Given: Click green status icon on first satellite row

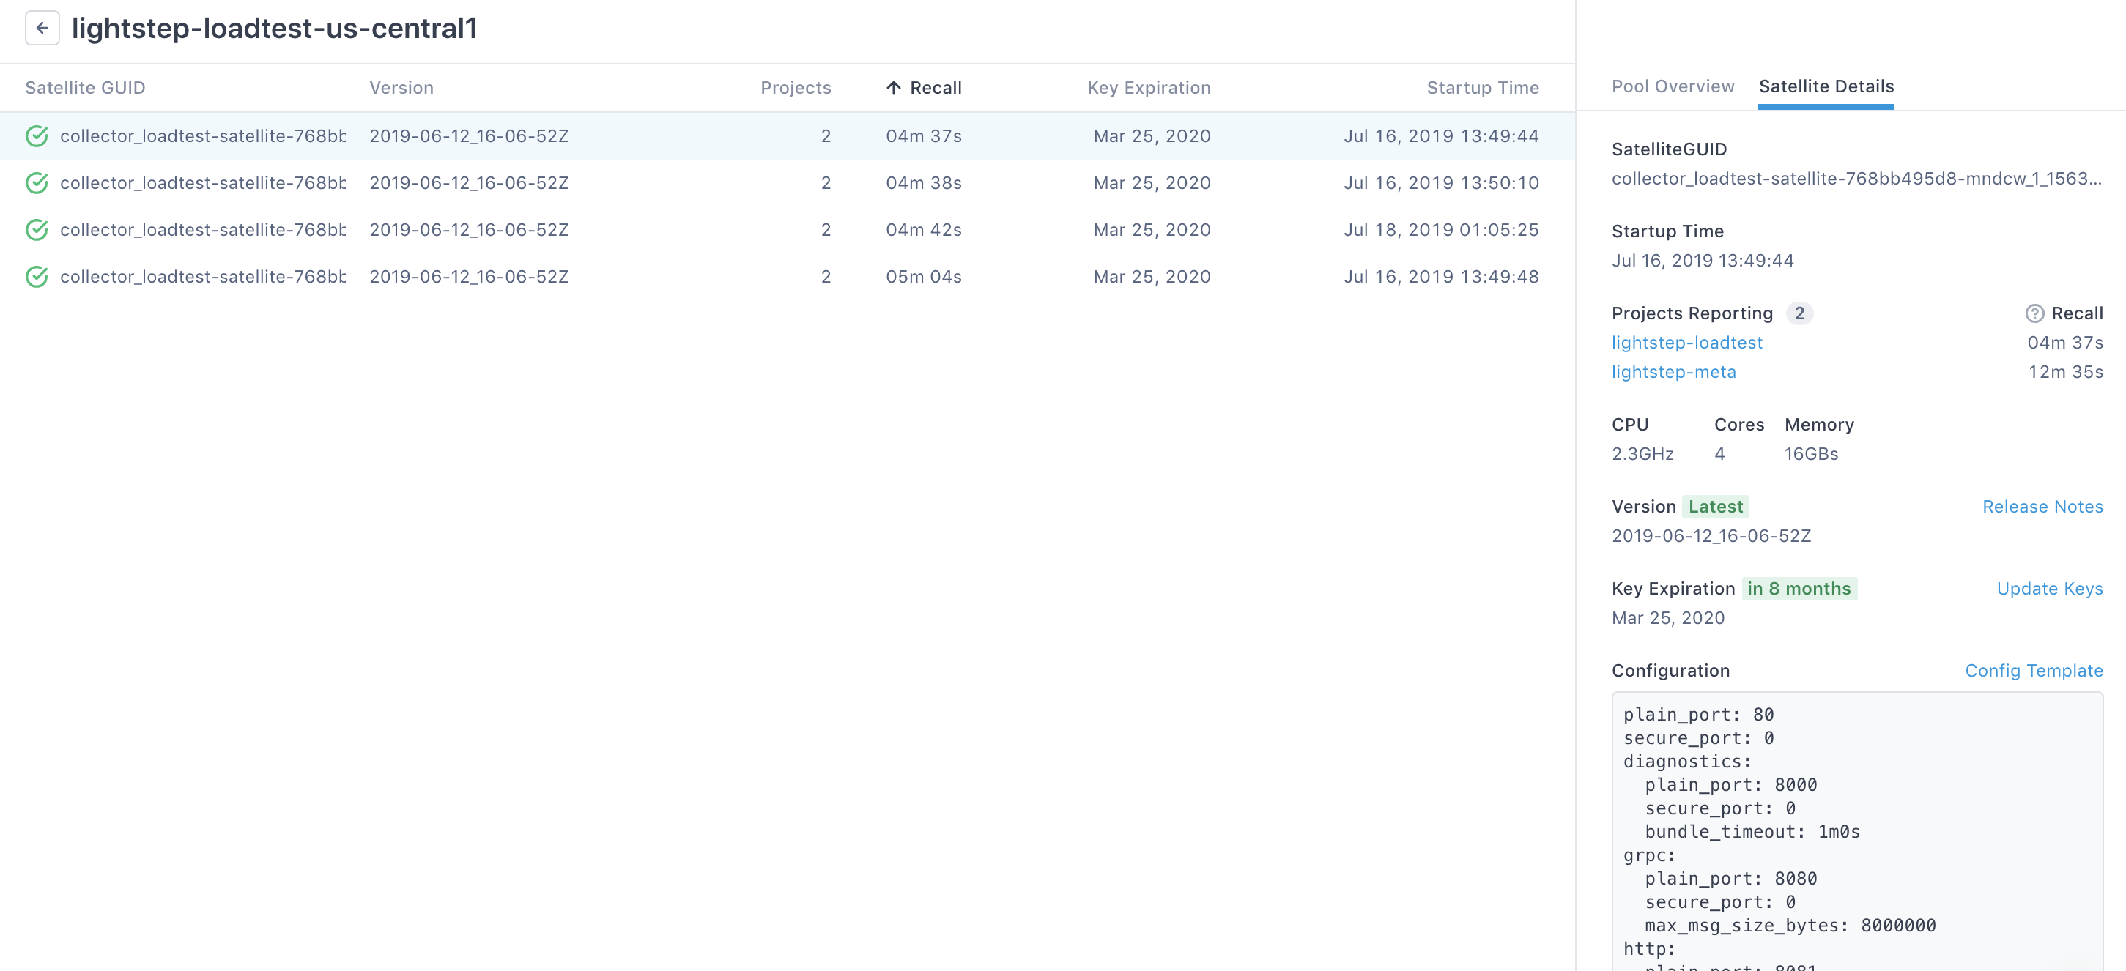Looking at the screenshot, I should (x=37, y=136).
